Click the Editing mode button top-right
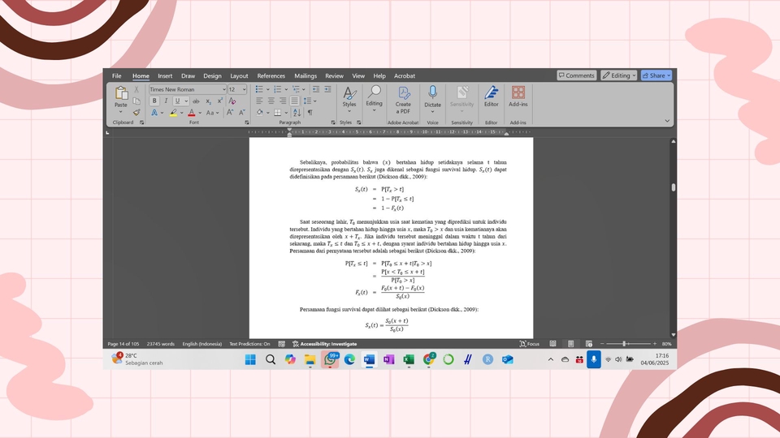This screenshot has height=438, width=780. 619,75
